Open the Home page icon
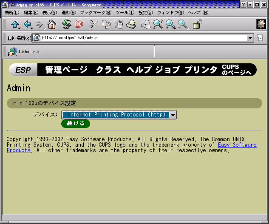269x224 pixels. (52, 24)
